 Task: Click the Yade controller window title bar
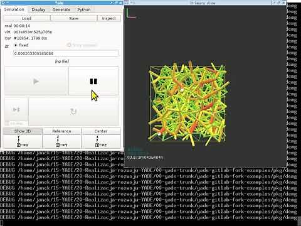[x=59, y=3]
